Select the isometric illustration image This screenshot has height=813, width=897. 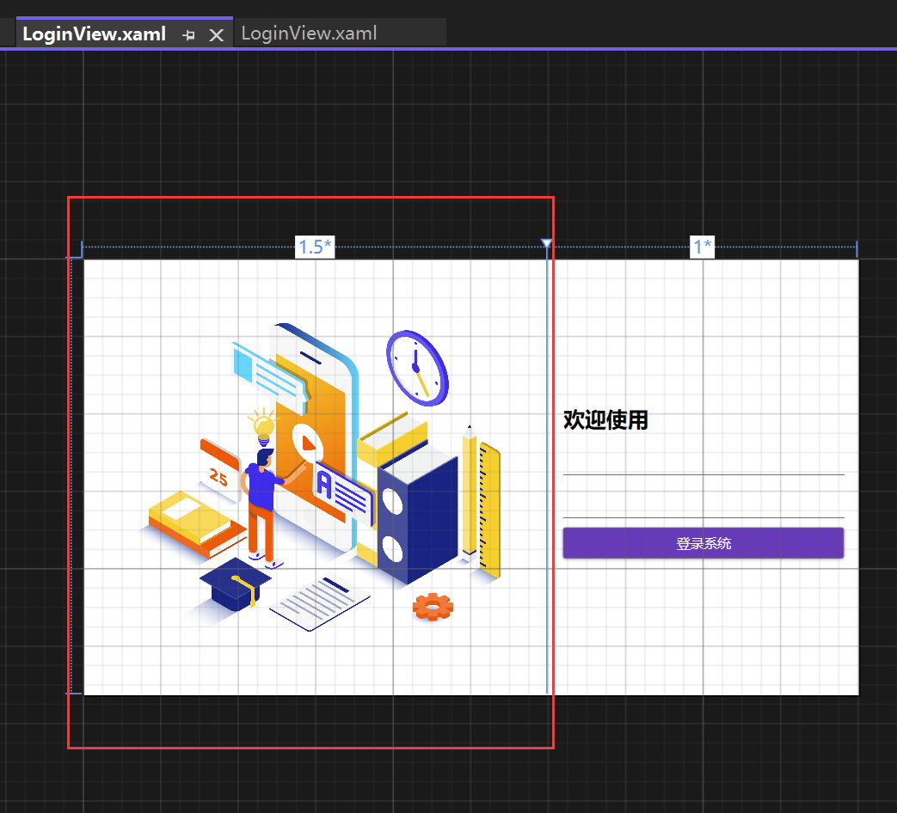[x=321, y=478]
